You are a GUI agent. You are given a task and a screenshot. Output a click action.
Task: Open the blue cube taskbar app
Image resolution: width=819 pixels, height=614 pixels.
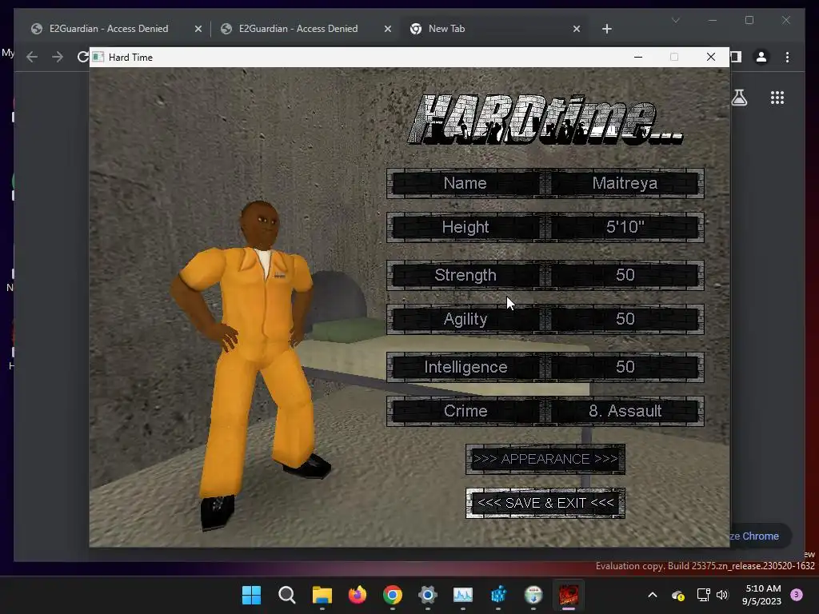click(x=498, y=595)
